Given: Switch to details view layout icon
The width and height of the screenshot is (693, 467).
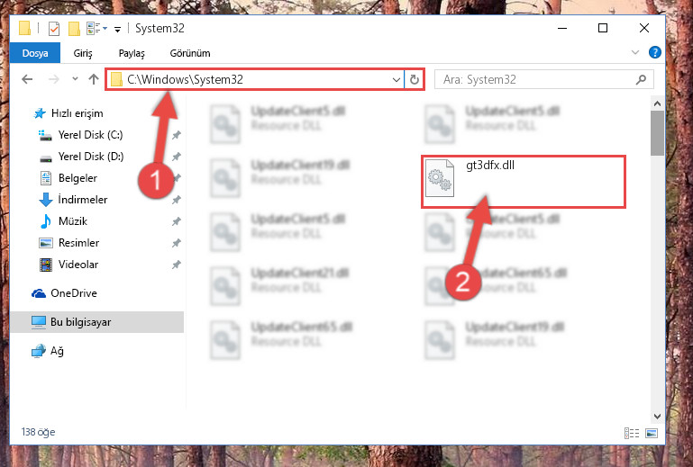Looking at the screenshot, I should (632, 433).
